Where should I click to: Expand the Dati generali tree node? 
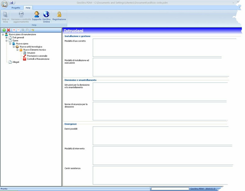tap(7, 38)
